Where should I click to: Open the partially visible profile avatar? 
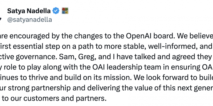click(1, 19)
